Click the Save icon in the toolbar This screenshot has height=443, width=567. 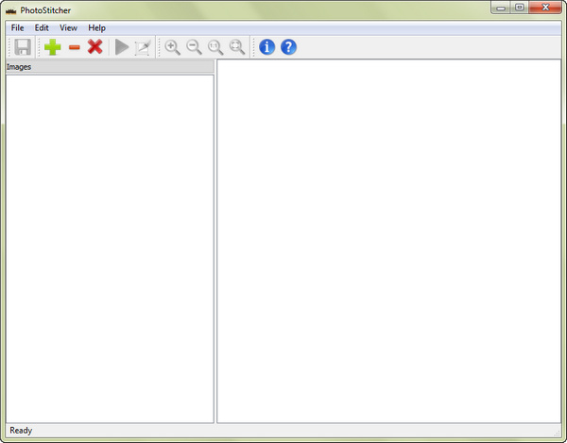coord(21,47)
